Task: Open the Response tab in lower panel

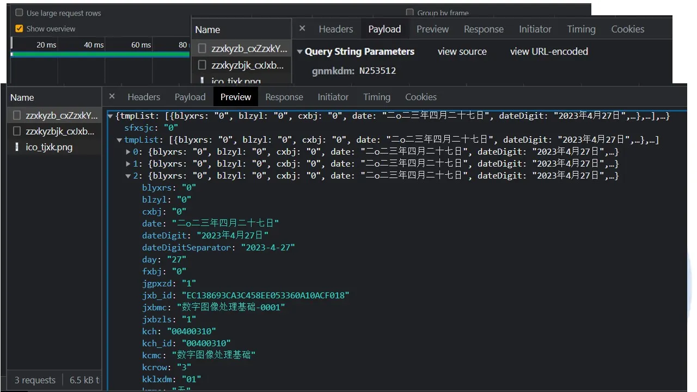Action: click(284, 97)
